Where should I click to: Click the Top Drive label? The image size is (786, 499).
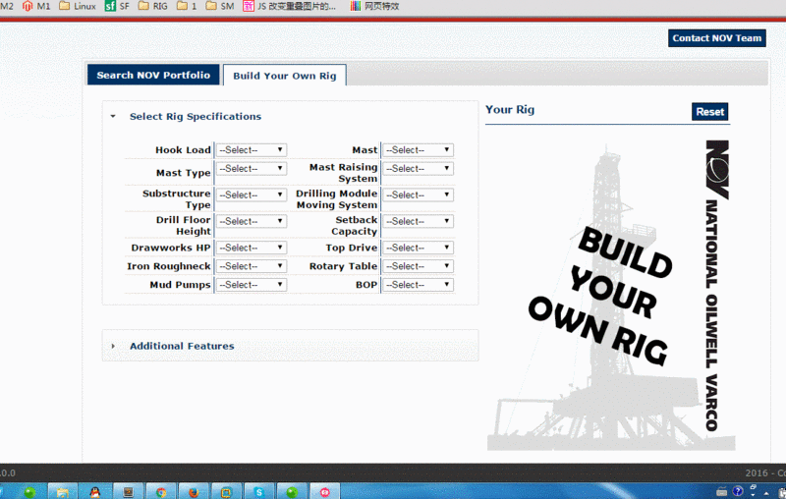coord(351,248)
